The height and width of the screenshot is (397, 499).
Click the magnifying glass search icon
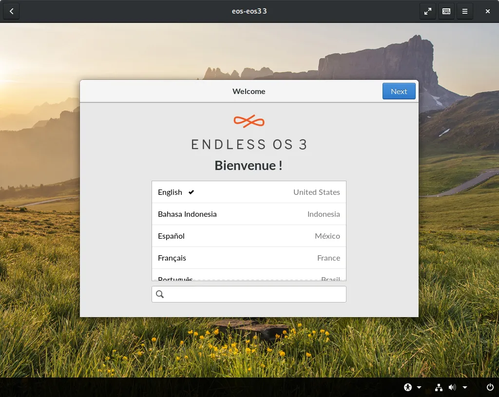(x=160, y=294)
